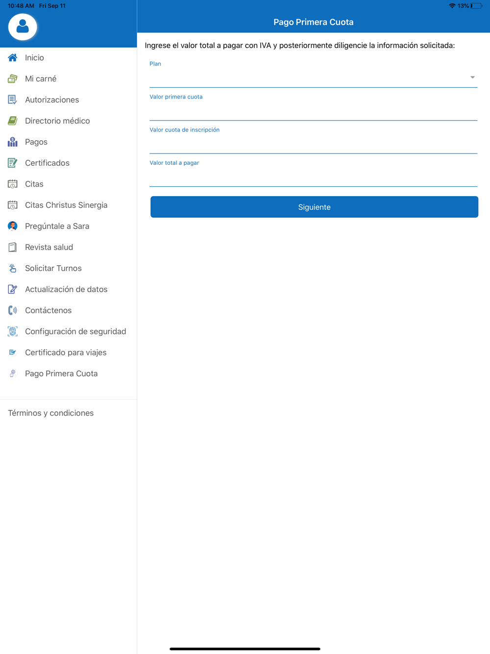
Task: Tap the status bar clock 10:48 AM
Action: click(x=21, y=6)
